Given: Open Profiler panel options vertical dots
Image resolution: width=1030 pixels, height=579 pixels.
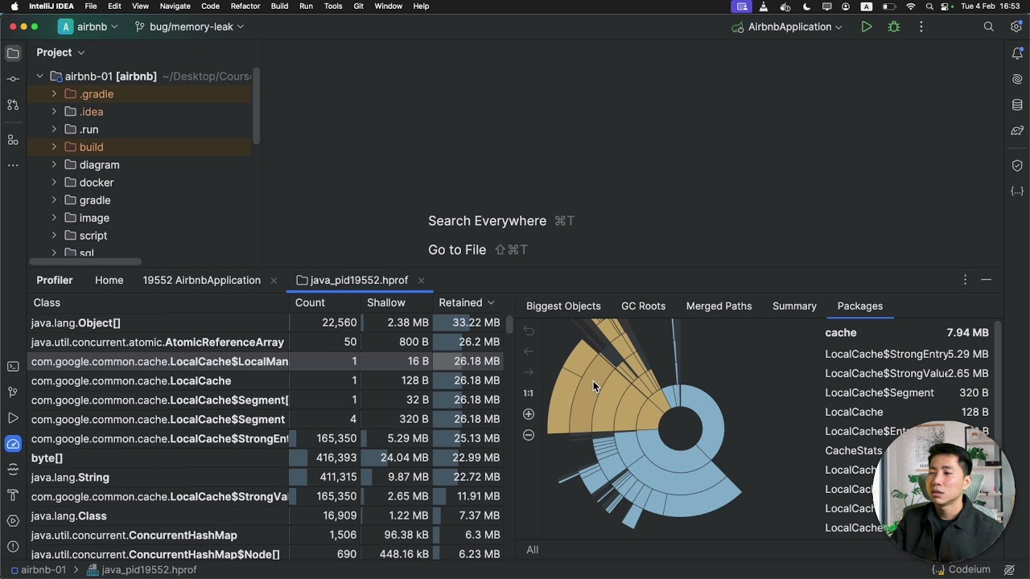Looking at the screenshot, I should [x=965, y=280].
